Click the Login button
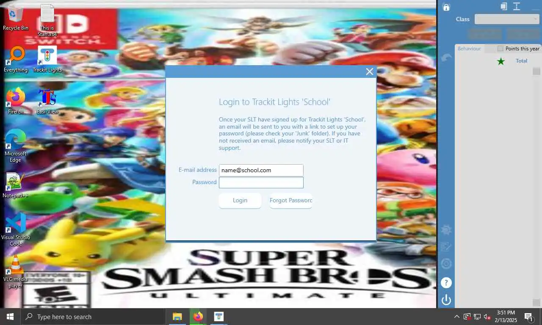Screen dimensions: 542x325 click(240, 201)
